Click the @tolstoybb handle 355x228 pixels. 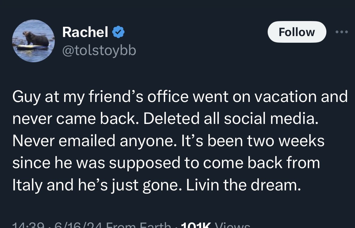[x=99, y=51]
